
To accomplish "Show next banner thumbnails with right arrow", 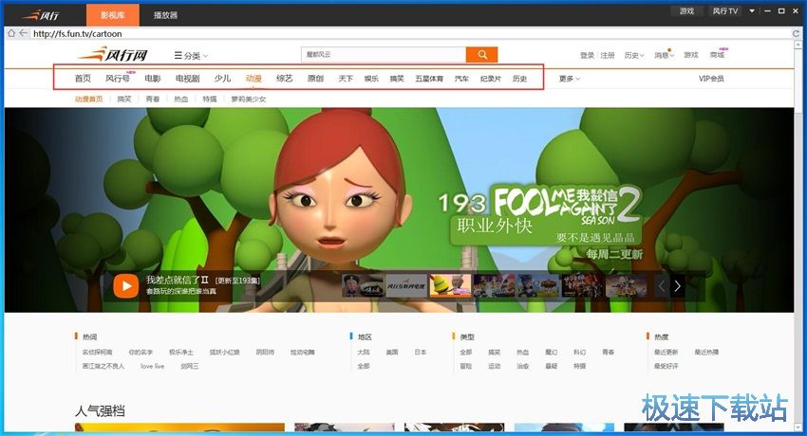I will [677, 286].
